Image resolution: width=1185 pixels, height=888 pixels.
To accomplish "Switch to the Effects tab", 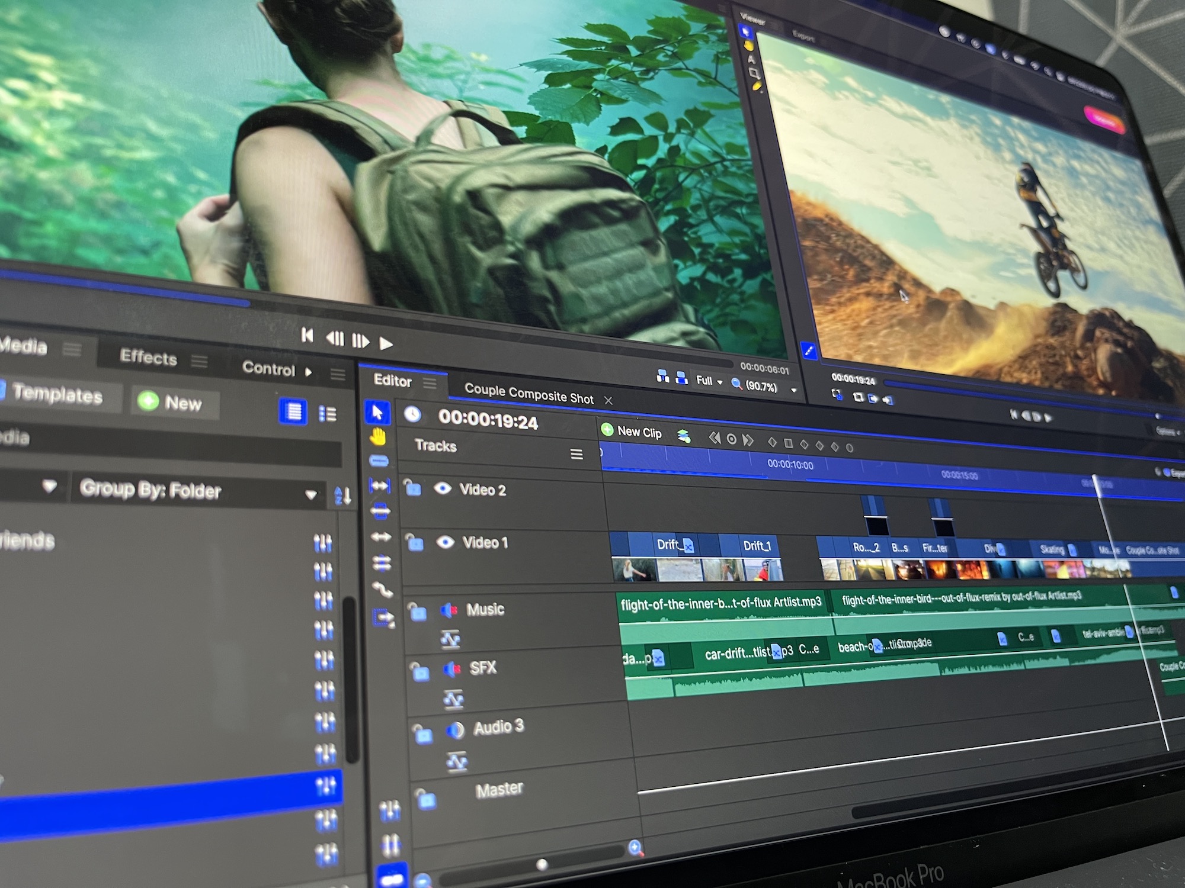I will pyautogui.click(x=148, y=358).
